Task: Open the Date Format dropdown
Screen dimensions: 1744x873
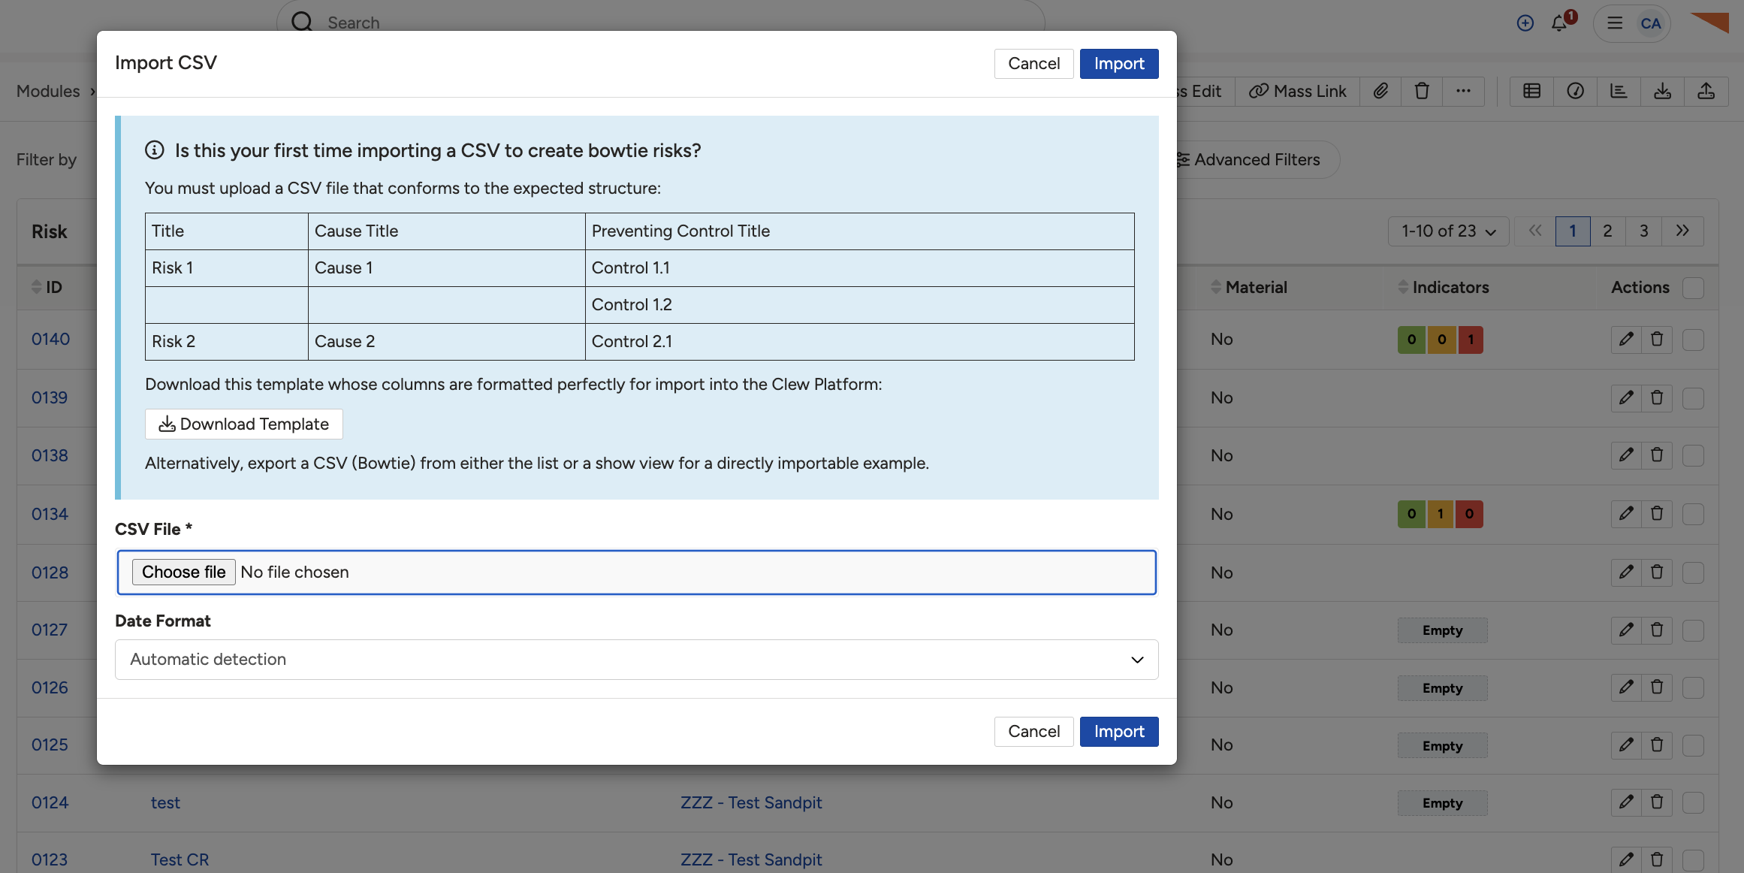Action: (636, 660)
